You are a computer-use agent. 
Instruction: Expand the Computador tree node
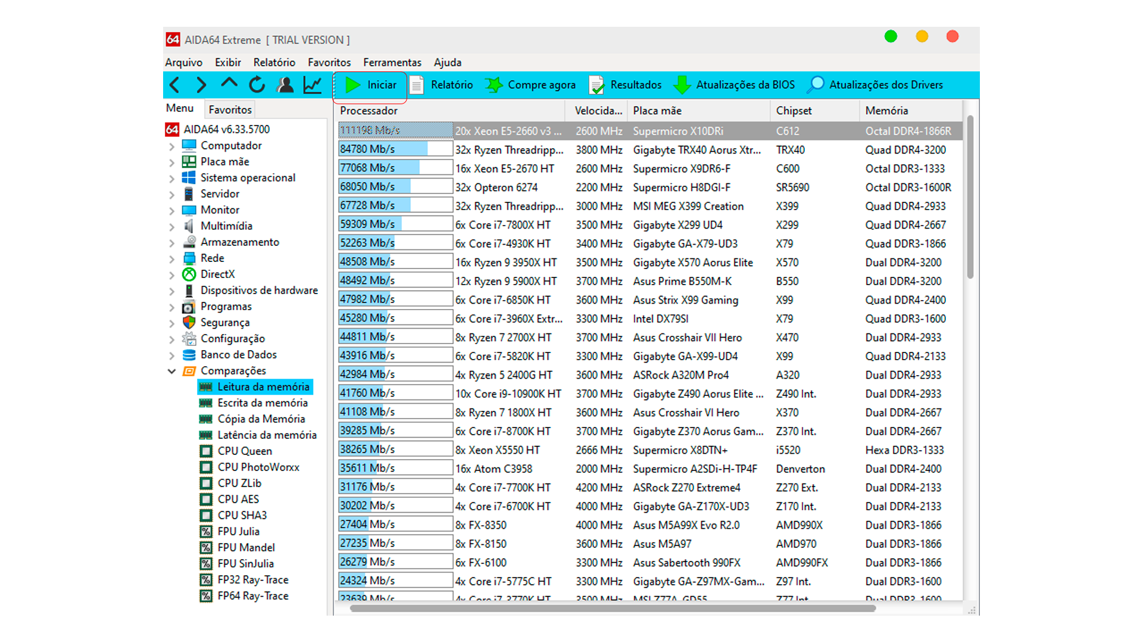171,146
